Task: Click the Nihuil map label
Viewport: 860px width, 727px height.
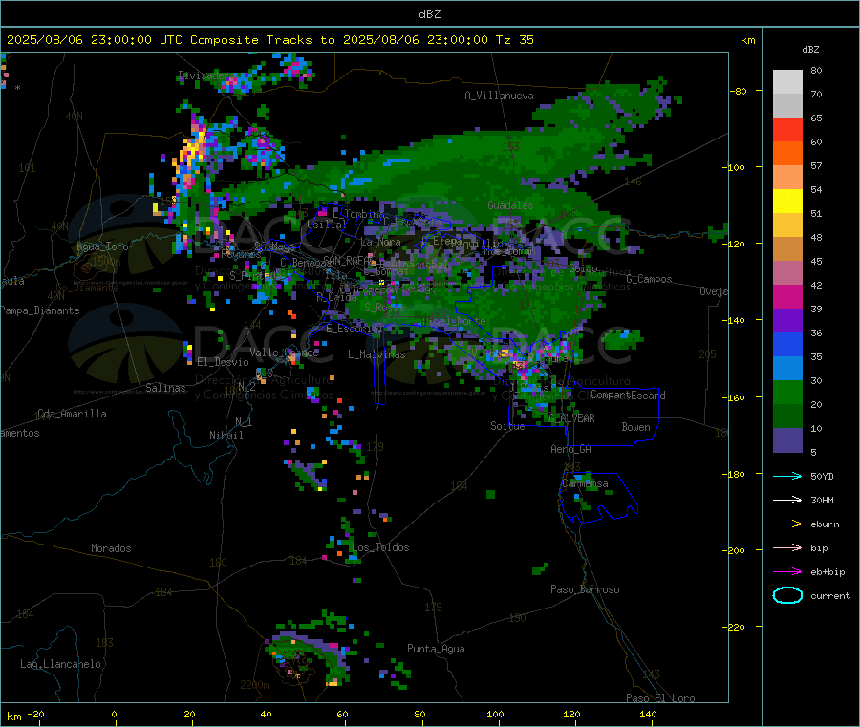Action: point(226,436)
